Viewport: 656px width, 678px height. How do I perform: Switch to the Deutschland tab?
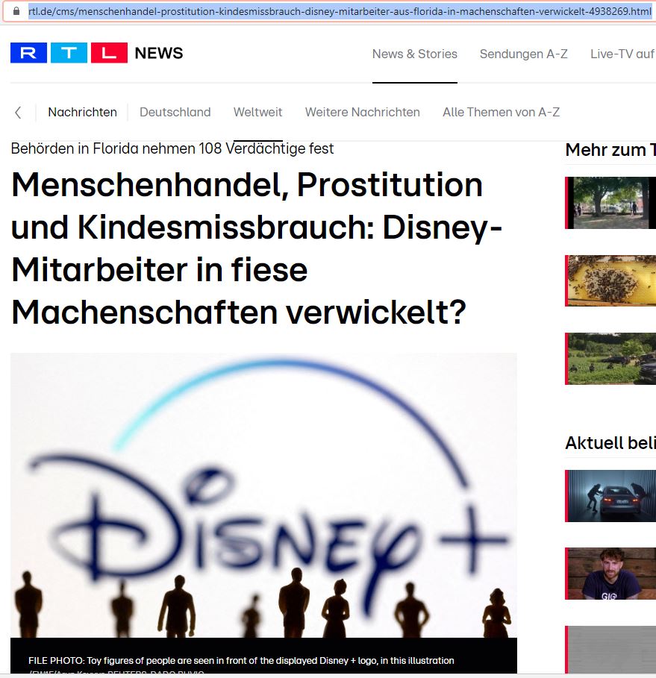[x=175, y=112]
